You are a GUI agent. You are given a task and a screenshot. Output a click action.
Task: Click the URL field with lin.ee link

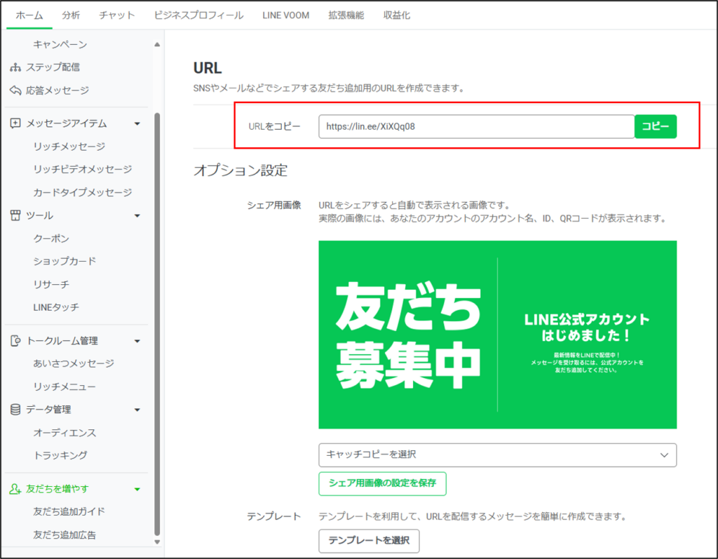point(476,126)
